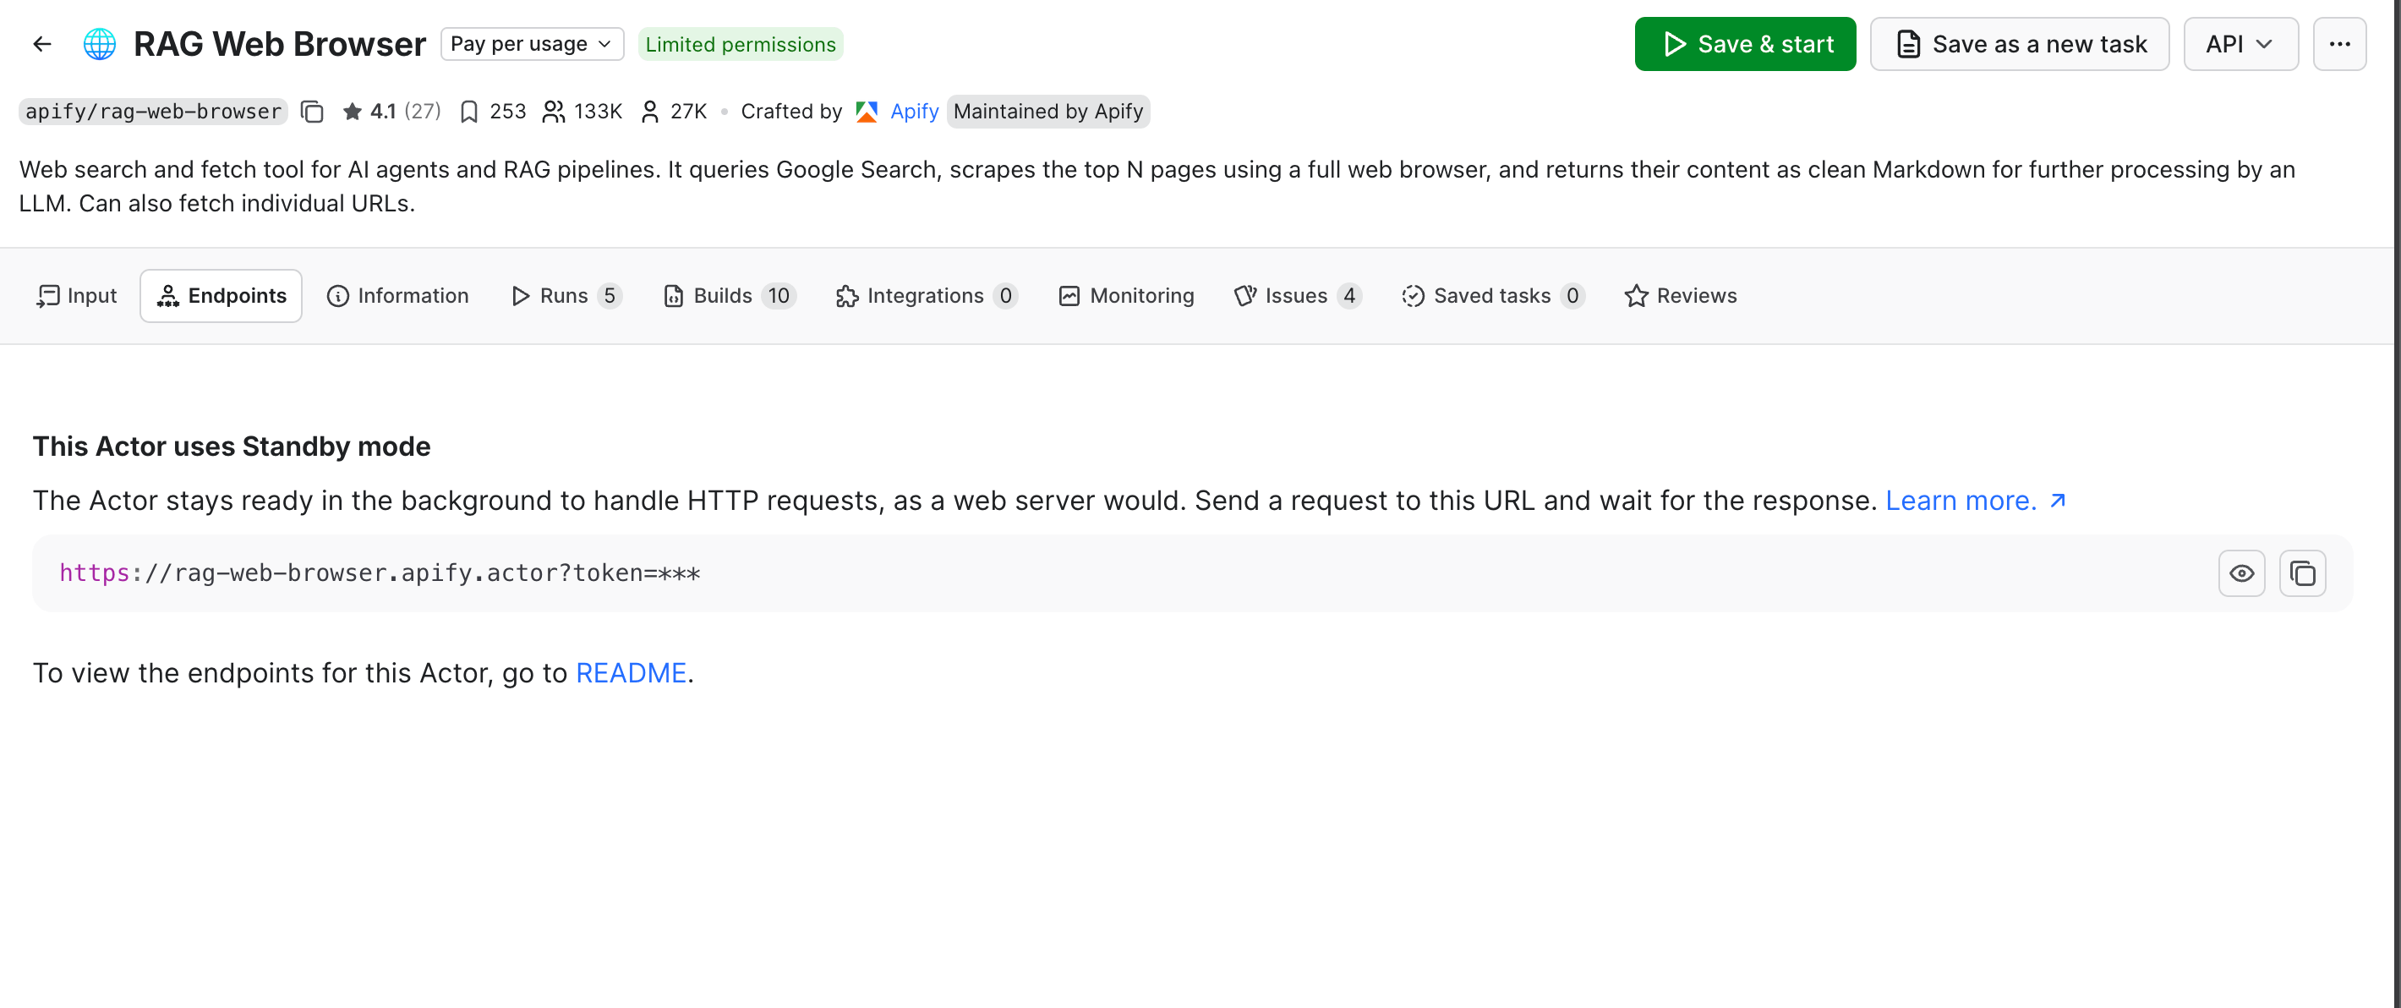Switch to the Monitoring tab
The width and height of the screenshot is (2401, 1008).
[x=1126, y=296]
